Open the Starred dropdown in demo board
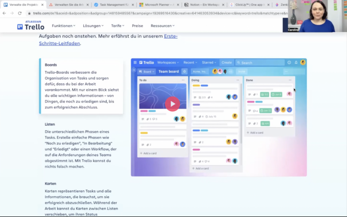Image resolution: width=347 pixels, height=217 pixels. pos(209,63)
